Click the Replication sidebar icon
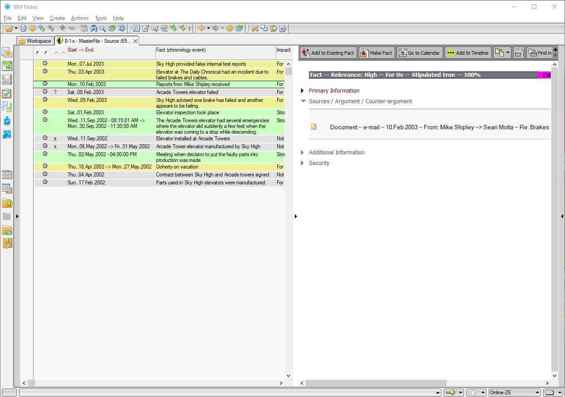 7,107
